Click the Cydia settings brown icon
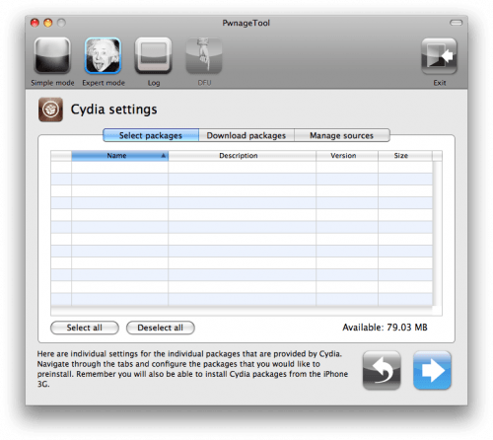Image resolution: width=493 pixels, height=440 pixels. click(x=50, y=110)
